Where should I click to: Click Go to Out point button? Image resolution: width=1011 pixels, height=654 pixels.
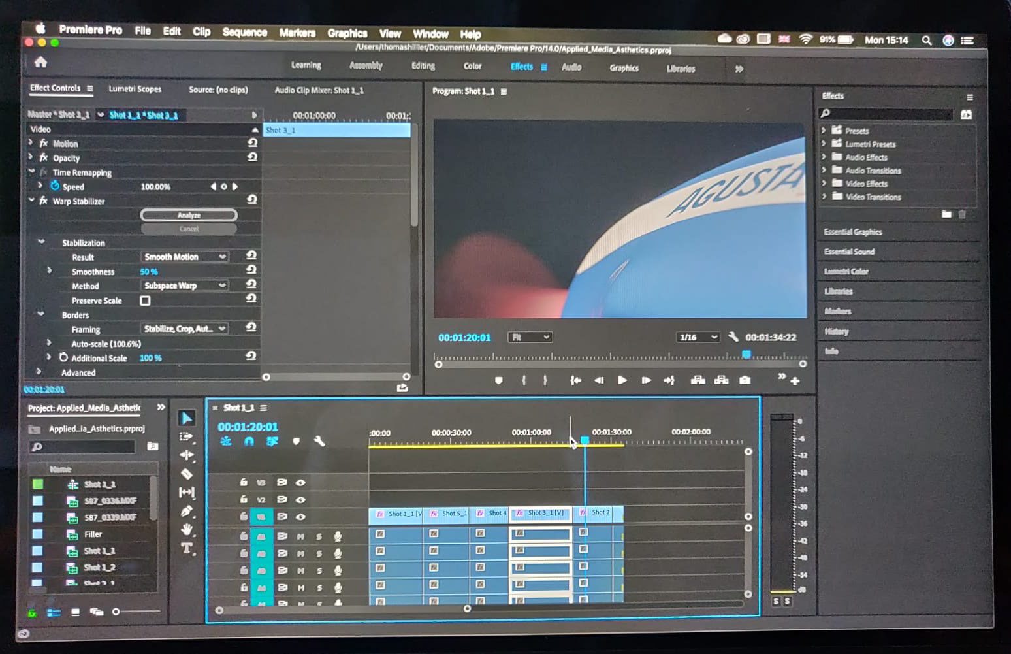[669, 380]
